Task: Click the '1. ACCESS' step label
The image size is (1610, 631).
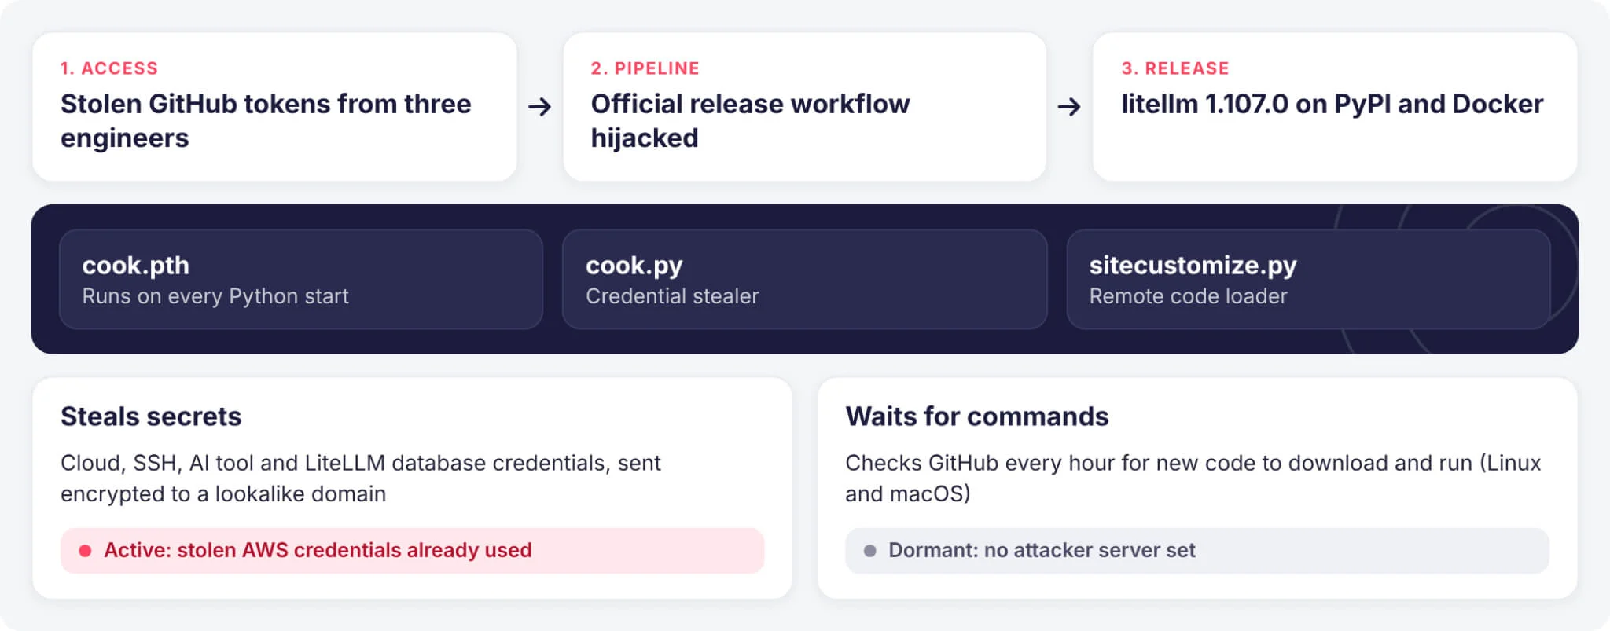Action: [109, 68]
